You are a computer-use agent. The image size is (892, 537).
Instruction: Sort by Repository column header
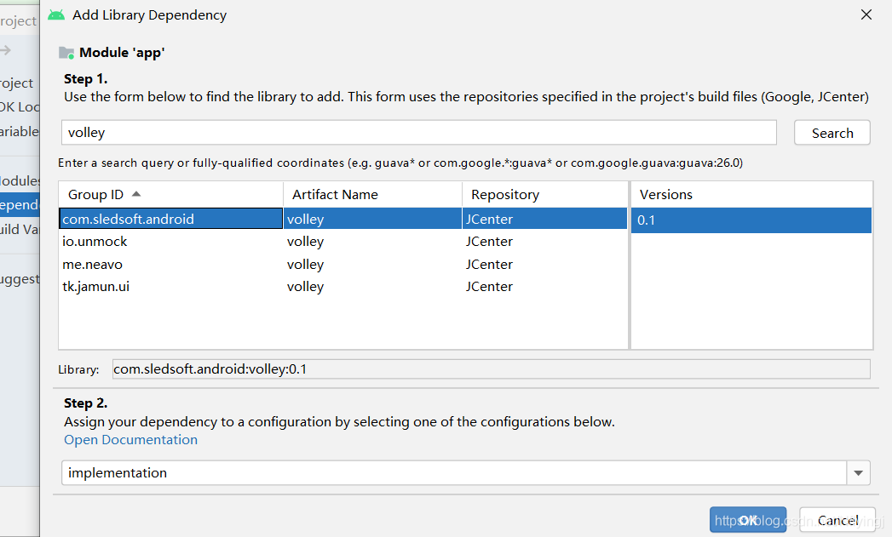coord(545,194)
